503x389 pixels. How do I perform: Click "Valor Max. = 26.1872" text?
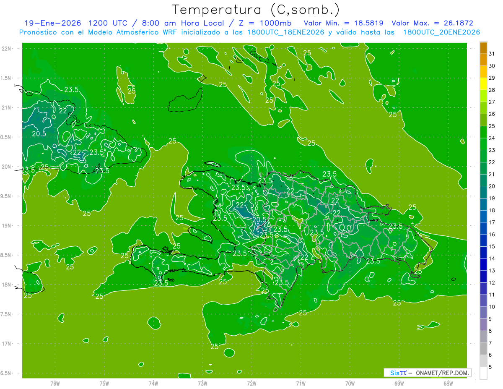pos(432,23)
